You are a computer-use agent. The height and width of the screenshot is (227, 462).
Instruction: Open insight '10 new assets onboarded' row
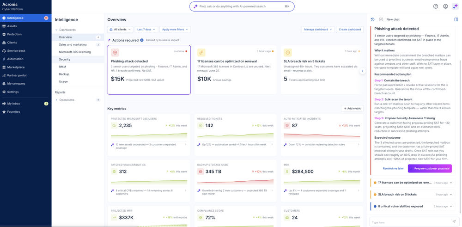[149, 146]
